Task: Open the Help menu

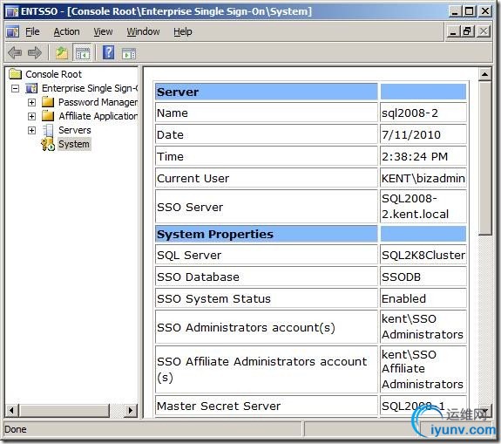Action: [183, 31]
